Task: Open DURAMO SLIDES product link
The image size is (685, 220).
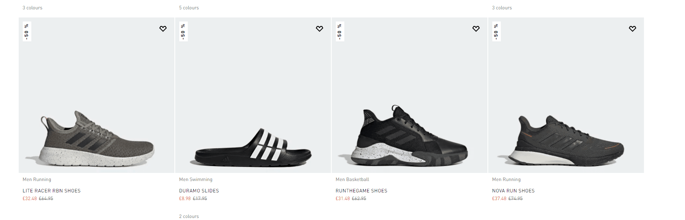Action: [199, 191]
